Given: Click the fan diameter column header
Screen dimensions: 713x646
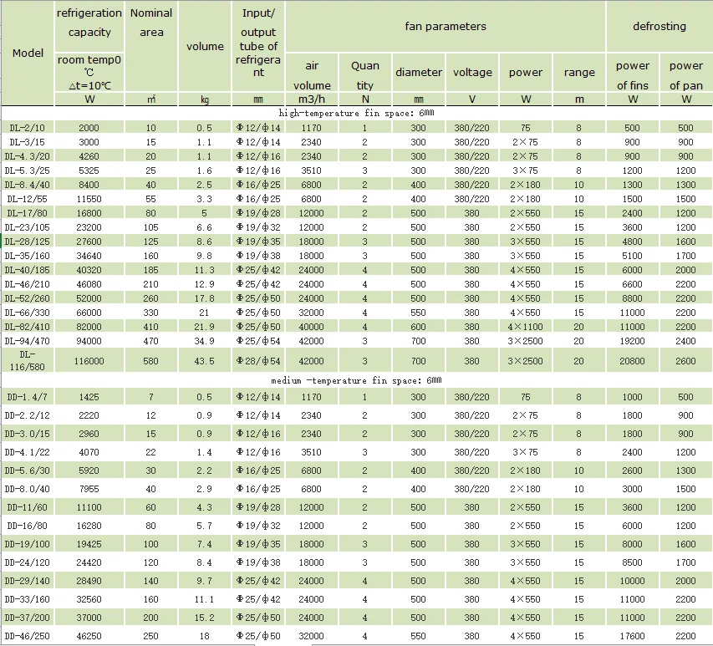Looking at the screenshot, I should click(x=418, y=73).
